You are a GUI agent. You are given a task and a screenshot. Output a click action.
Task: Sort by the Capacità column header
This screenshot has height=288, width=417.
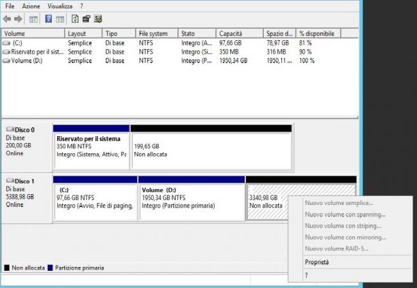240,33
